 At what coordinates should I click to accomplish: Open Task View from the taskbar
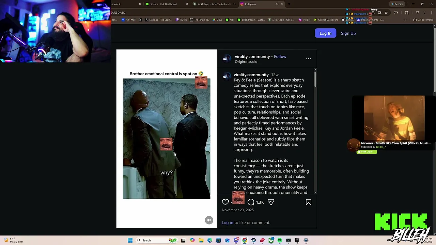pyautogui.click(x=183, y=240)
